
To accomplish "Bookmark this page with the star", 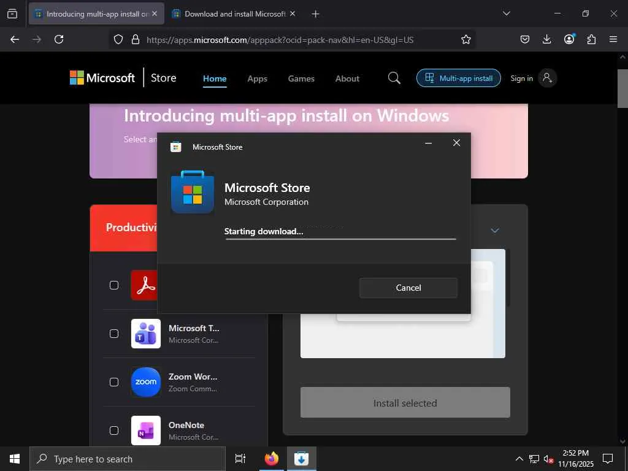I will coord(466,39).
